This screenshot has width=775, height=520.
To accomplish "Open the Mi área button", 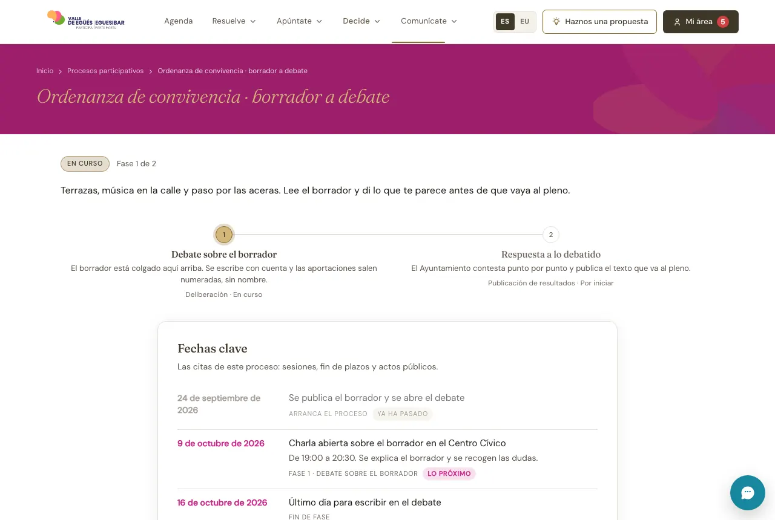I will point(701,22).
